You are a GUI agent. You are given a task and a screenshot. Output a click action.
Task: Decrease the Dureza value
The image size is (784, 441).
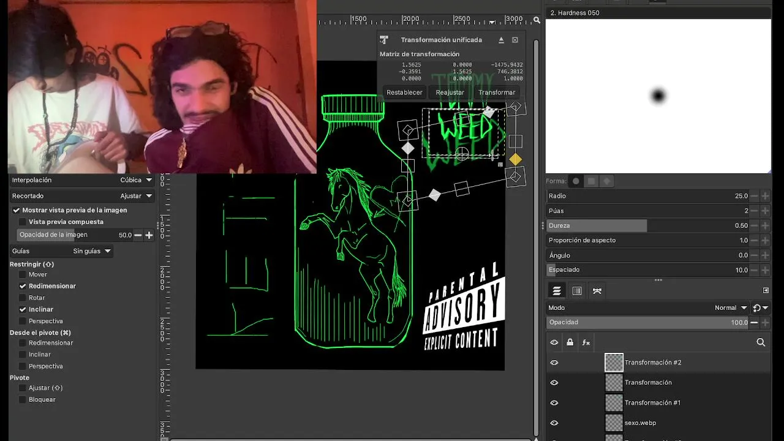pyautogui.click(x=754, y=225)
